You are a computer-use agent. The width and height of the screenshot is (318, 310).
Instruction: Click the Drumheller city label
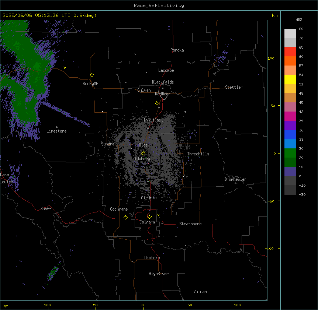[x=235, y=179]
